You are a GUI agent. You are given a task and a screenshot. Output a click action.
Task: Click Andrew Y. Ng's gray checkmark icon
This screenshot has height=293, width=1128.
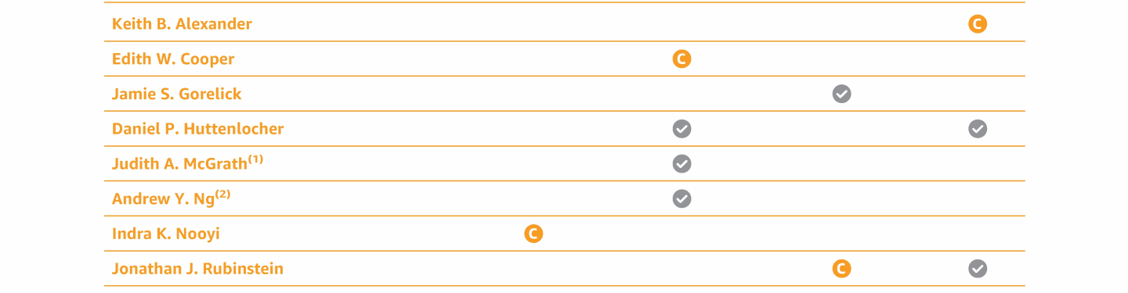click(681, 198)
